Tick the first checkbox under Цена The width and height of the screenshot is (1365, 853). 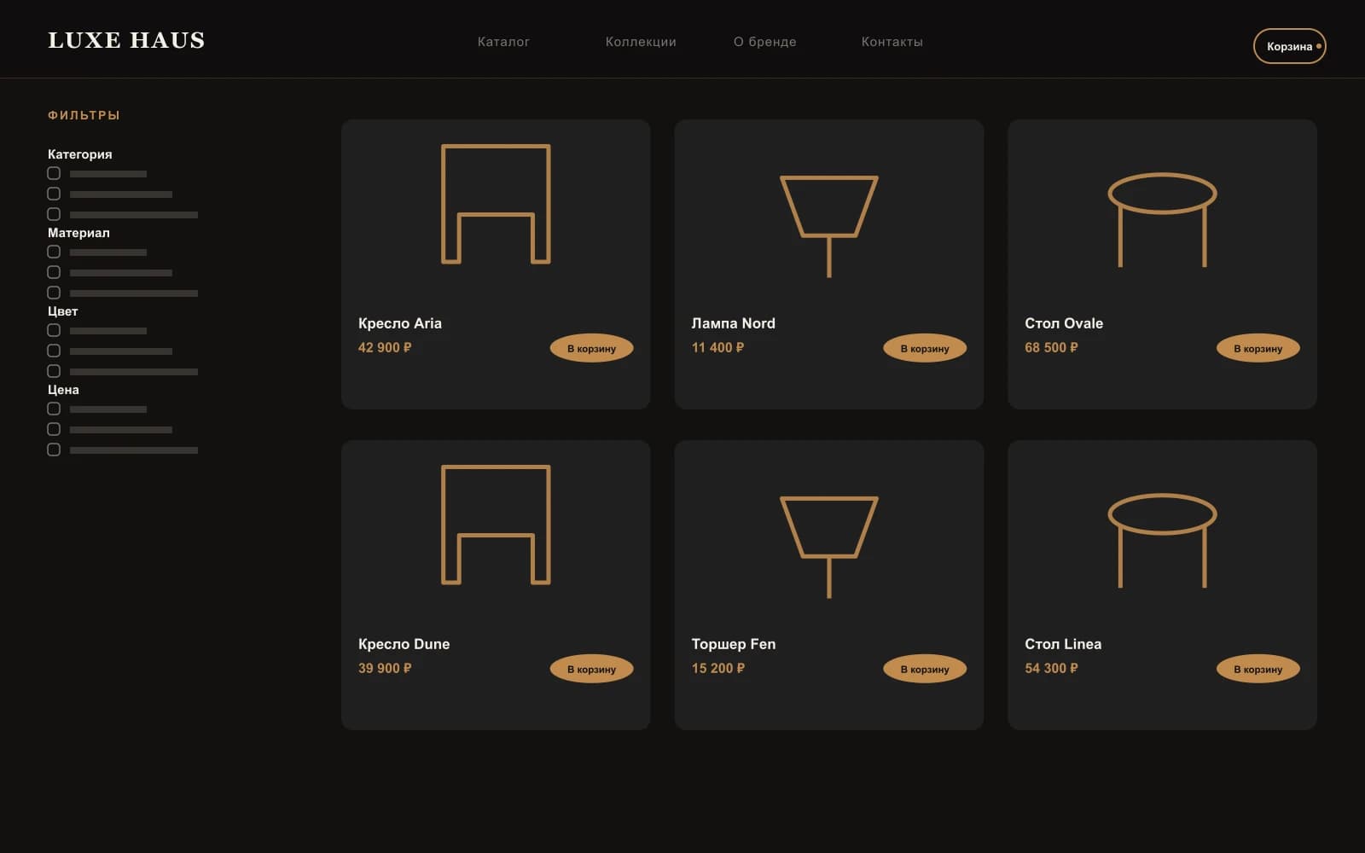click(x=54, y=409)
